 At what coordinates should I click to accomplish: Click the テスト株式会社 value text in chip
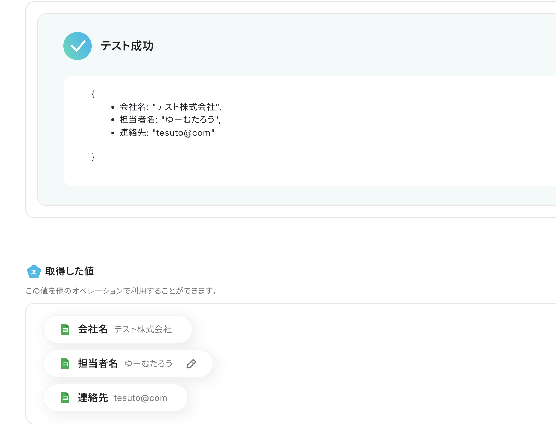(x=143, y=329)
